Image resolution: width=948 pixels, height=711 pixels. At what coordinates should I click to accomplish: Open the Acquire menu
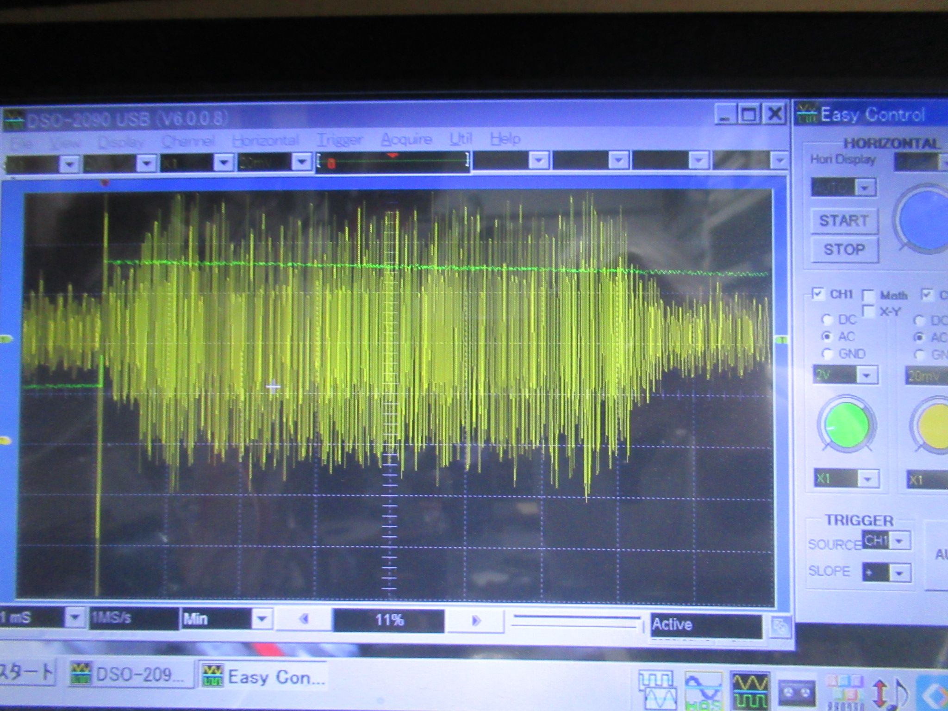406,139
